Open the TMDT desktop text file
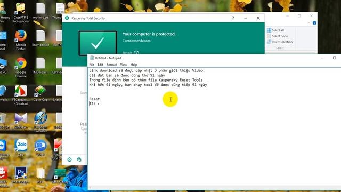 (x=40, y=66)
